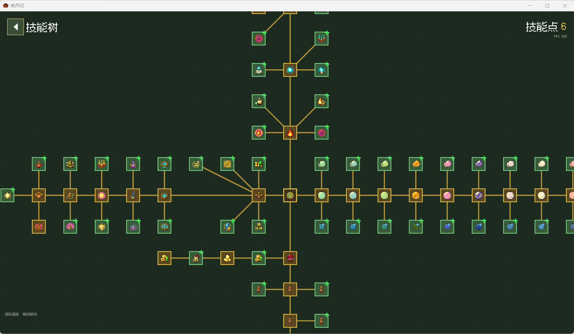The image size is (574, 334).
Task: Select the round medallion node at tree center
Action: point(290,195)
